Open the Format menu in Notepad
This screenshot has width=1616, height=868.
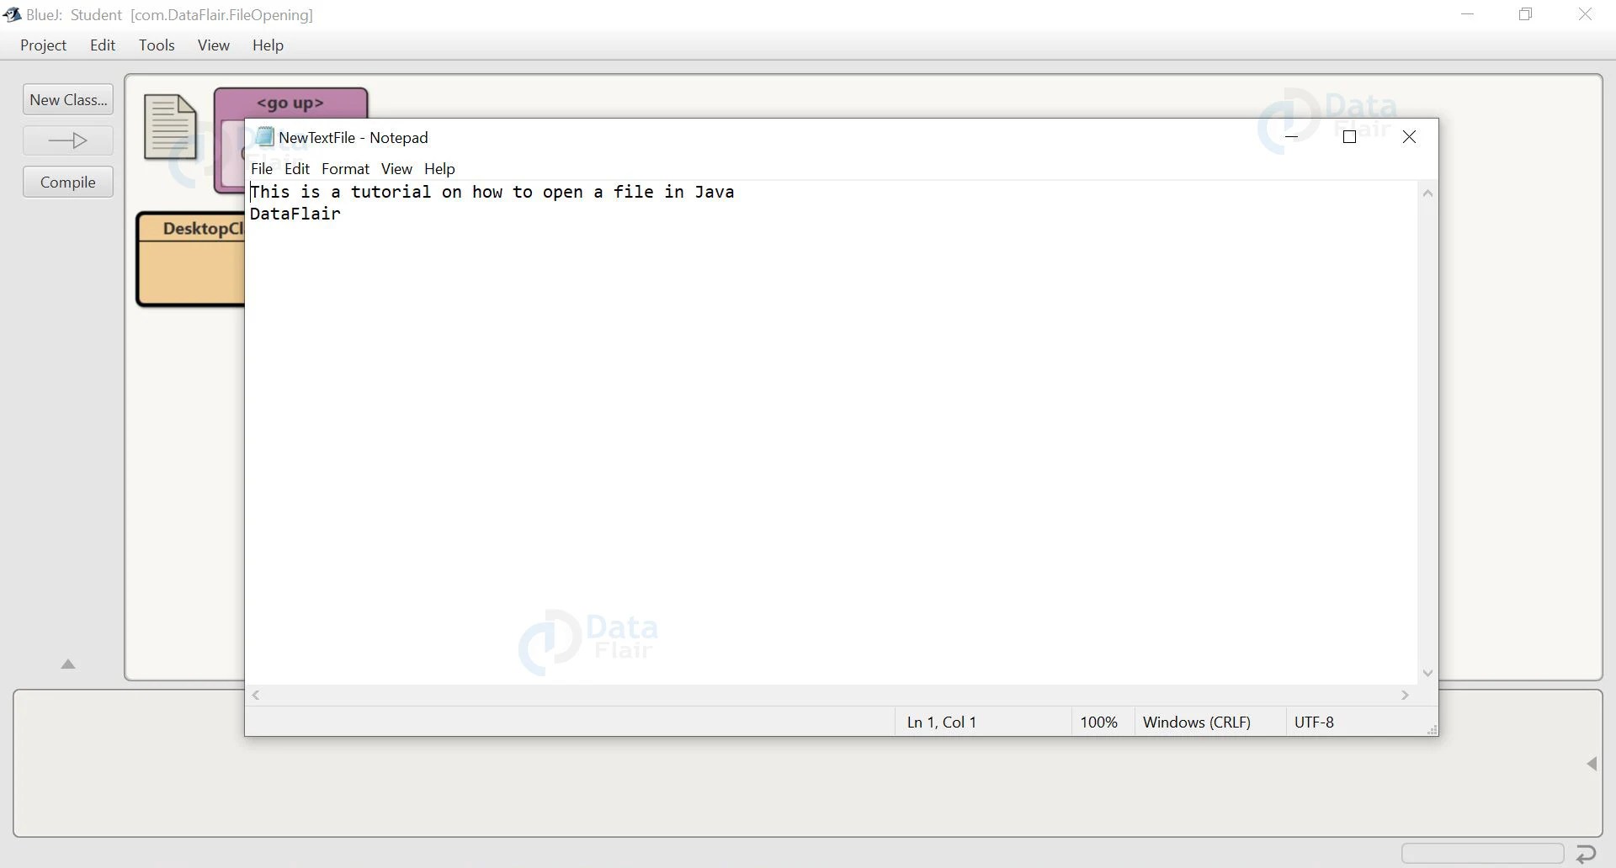[x=345, y=168]
